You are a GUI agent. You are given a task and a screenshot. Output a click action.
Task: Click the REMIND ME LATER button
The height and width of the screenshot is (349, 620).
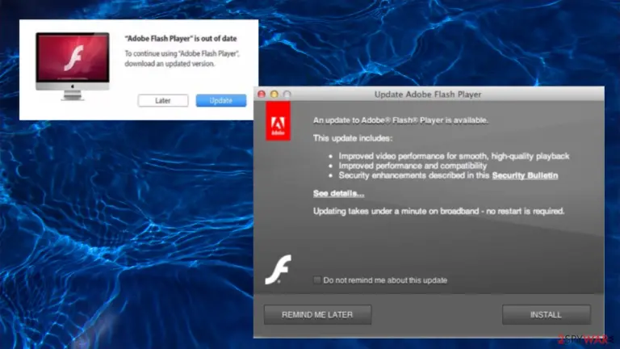click(317, 314)
